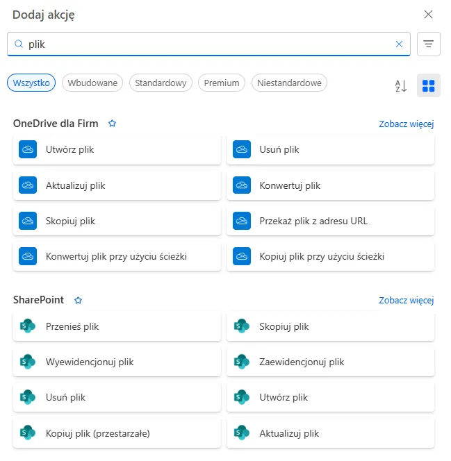Click the search field containing plik
This screenshot has height=461, width=451.
(x=208, y=44)
